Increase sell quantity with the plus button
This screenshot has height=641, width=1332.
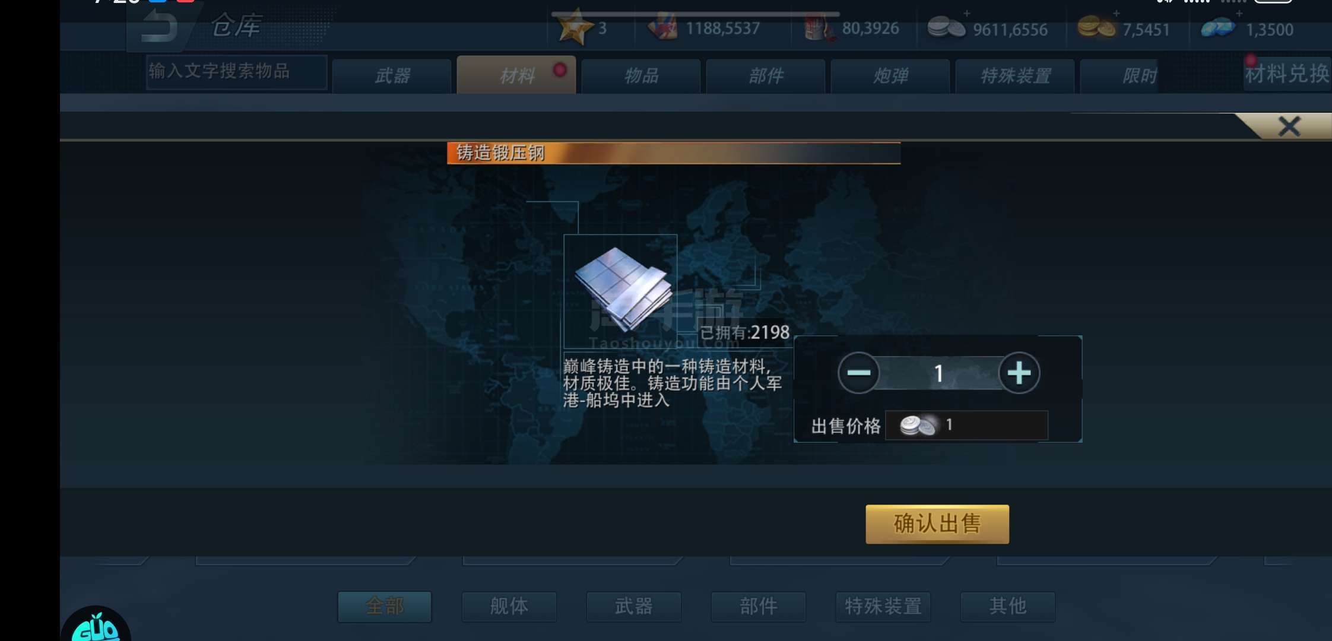pos(1019,373)
